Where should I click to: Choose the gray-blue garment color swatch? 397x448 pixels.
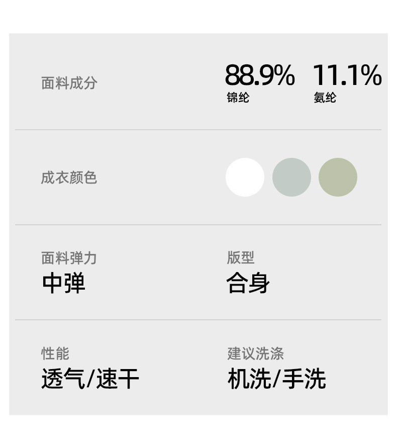click(x=291, y=177)
